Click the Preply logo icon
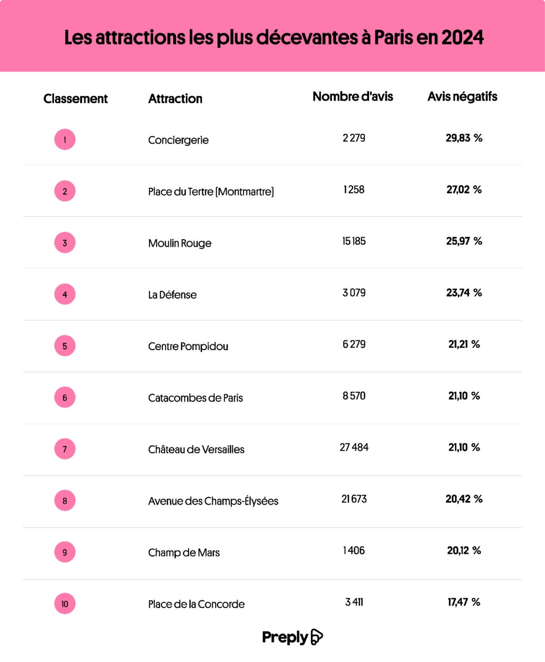 pyautogui.click(x=317, y=637)
